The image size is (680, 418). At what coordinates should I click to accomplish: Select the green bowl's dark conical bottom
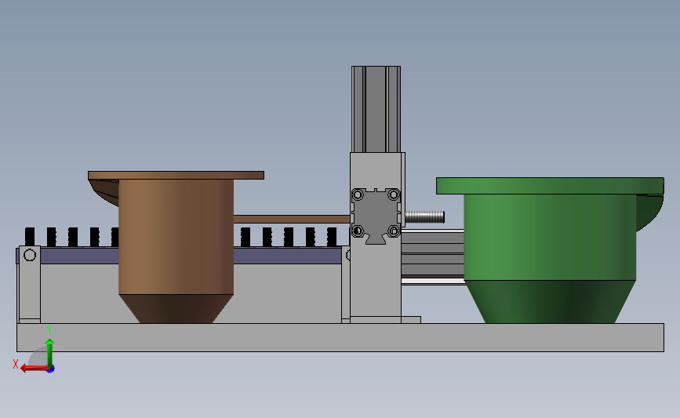(x=550, y=302)
